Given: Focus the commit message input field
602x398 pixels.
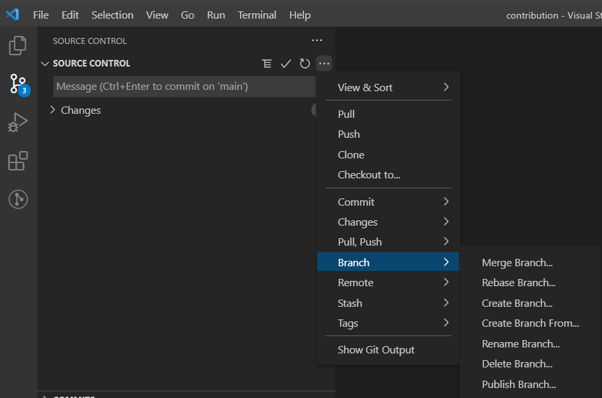Looking at the screenshot, I should coord(184,87).
